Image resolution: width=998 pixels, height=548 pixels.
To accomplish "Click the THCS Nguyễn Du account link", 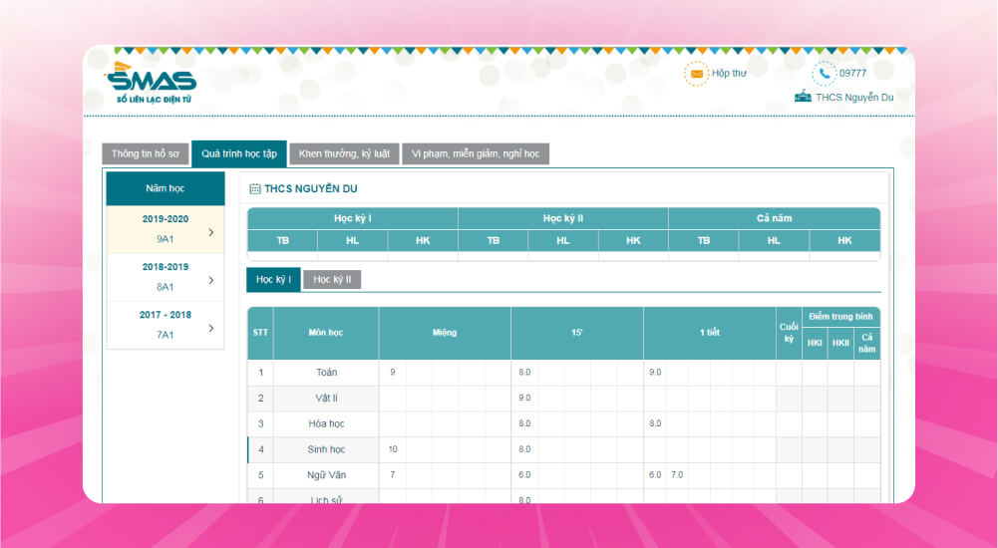I will pos(854,98).
